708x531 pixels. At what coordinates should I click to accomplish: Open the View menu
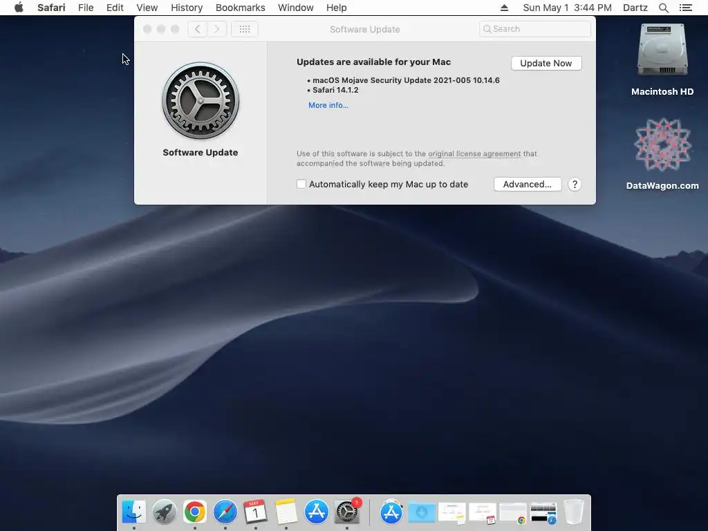[147, 8]
